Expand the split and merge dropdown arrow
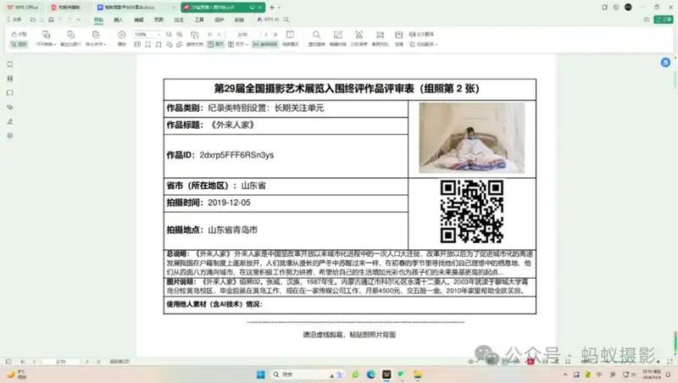The image size is (678, 383). pos(105,45)
